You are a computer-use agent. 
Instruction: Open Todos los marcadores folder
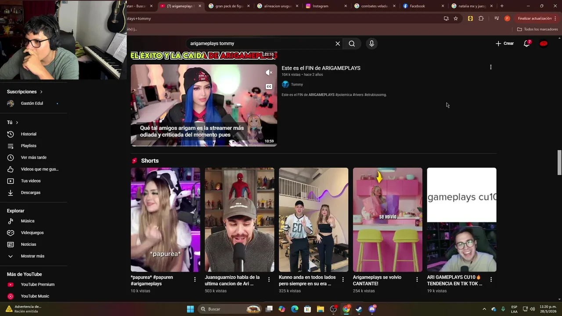pyautogui.click(x=537, y=29)
